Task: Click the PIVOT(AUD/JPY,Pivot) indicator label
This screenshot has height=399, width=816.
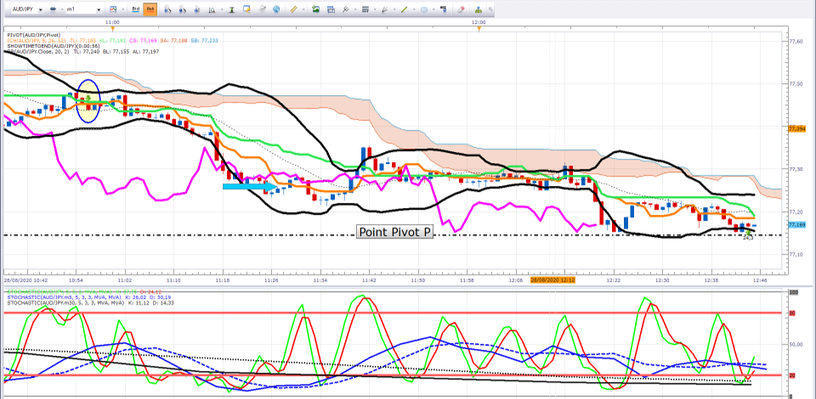Action: click(34, 35)
